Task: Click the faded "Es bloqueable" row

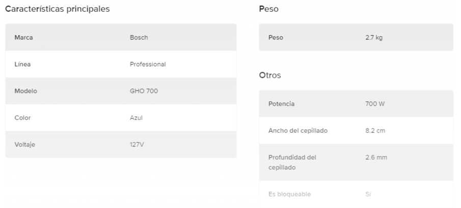Action: (x=289, y=194)
